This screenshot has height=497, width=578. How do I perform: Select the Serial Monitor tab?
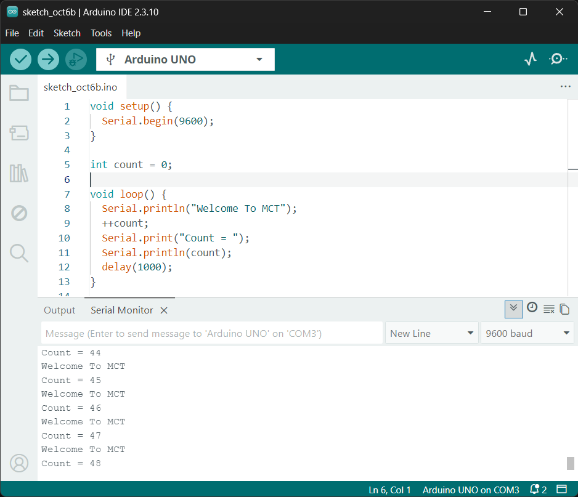tap(121, 310)
